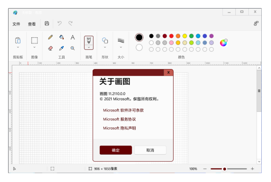
Task: Select secondary color 2 white circle
Action: 139,48
